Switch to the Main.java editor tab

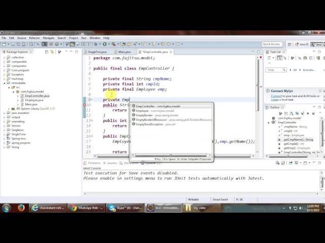click(x=122, y=52)
